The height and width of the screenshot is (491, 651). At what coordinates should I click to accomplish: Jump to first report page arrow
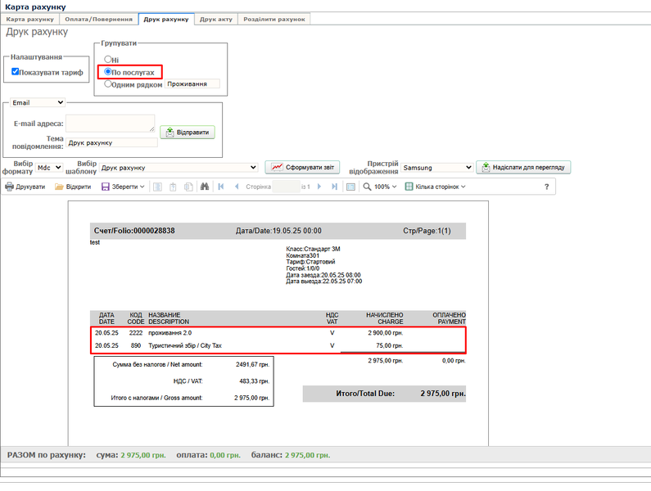220,187
